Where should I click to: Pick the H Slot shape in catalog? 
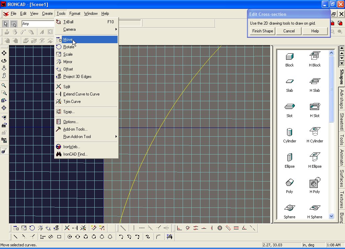coord(315,110)
